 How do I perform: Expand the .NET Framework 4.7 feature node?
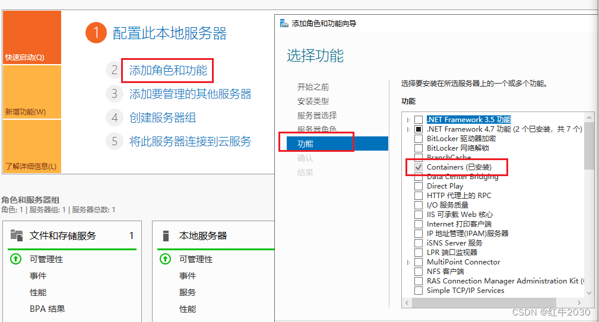pos(408,129)
